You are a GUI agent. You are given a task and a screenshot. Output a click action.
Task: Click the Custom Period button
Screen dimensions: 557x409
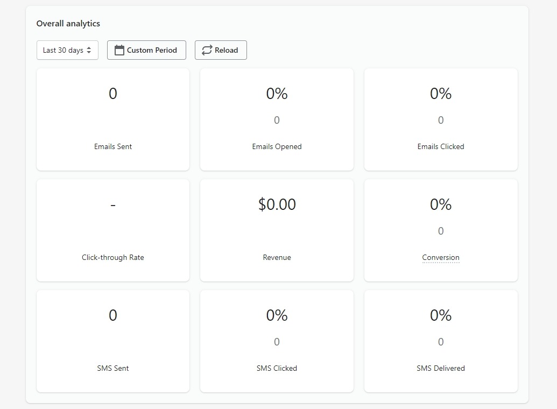tap(146, 50)
